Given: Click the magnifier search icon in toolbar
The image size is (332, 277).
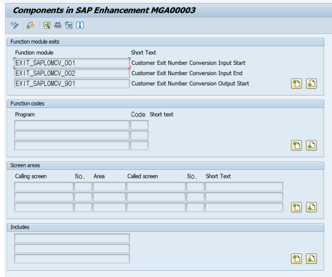Looking at the screenshot, I should tap(46, 25).
